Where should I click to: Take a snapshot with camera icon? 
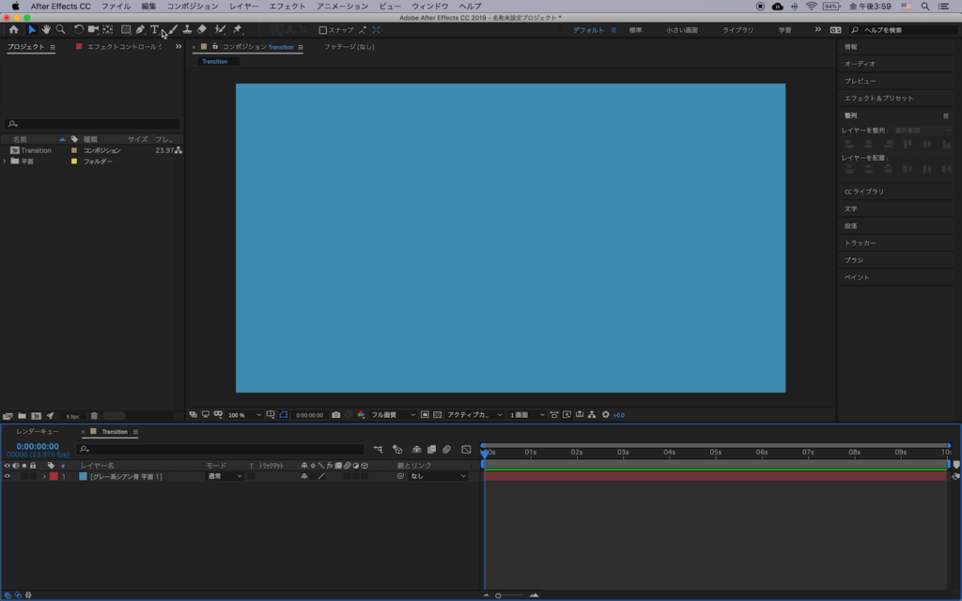[x=336, y=414]
